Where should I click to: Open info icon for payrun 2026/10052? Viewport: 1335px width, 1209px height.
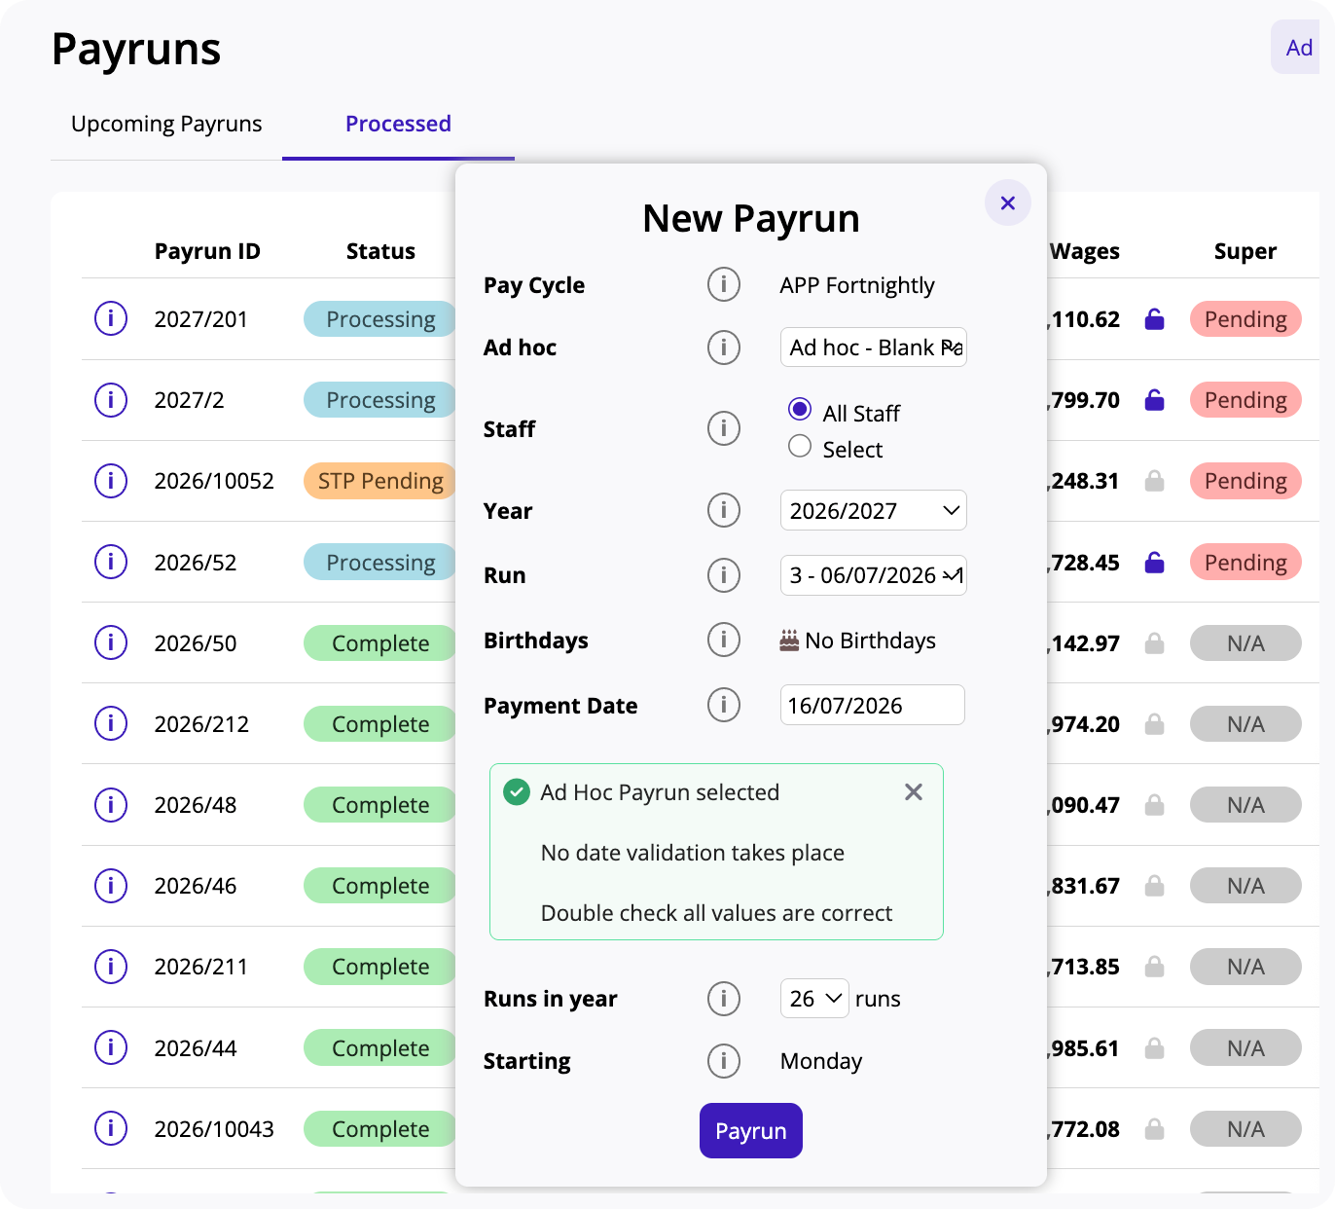point(111,480)
